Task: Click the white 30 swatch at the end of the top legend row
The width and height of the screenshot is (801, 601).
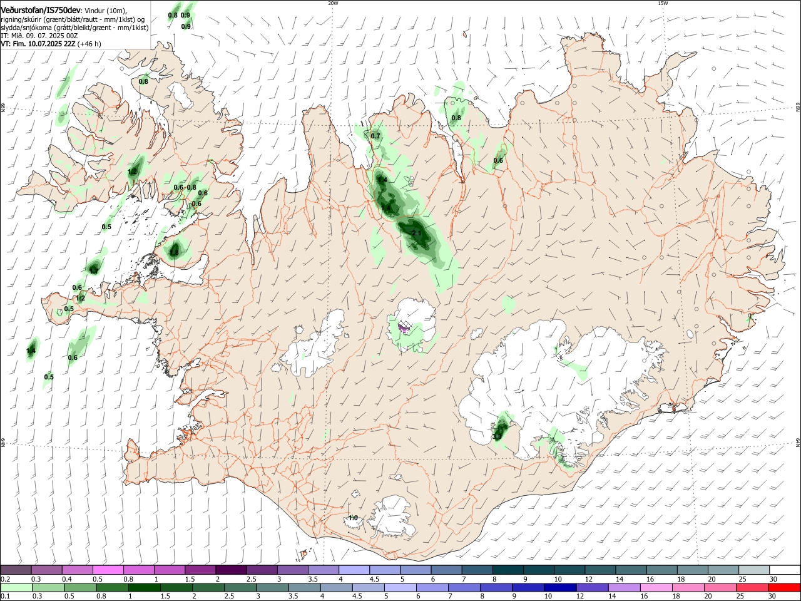Action: pyautogui.click(x=785, y=570)
